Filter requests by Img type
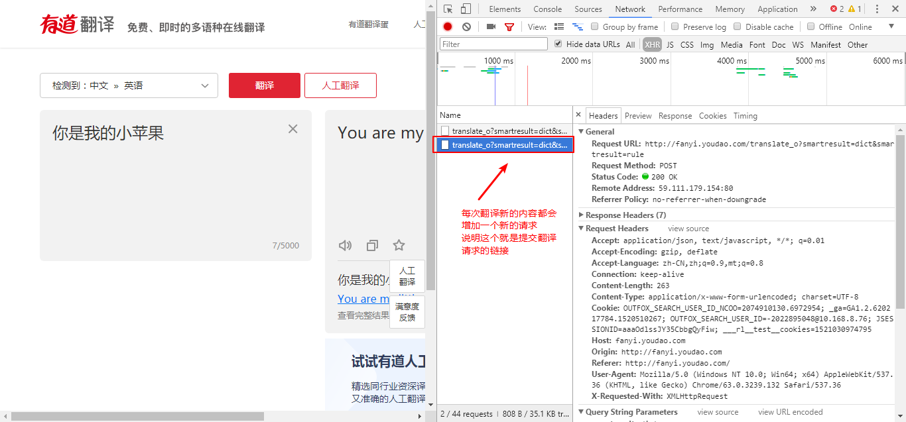Screen dimensions: 906x422 pos(707,44)
